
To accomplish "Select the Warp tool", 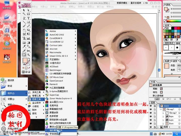I will coord(24,34).
